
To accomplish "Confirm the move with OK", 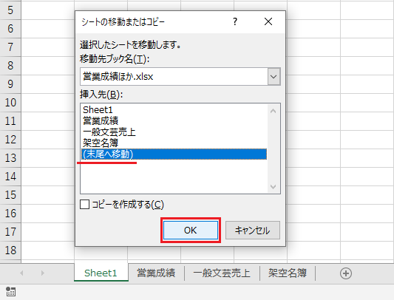I will (x=191, y=230).
